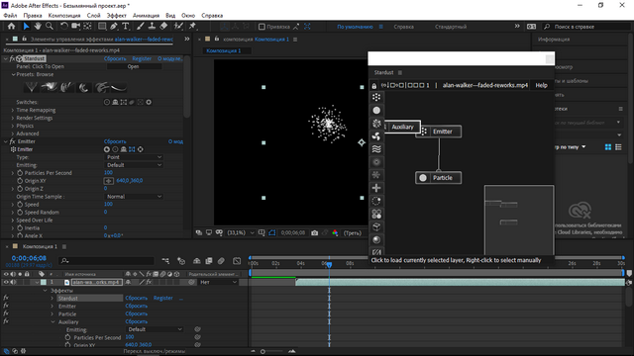Image resolution: width=634 pixels, height=356 pixels.
Task: Add Auxiliary node from Stardust sidebar
Action: [x=376, y=123]
